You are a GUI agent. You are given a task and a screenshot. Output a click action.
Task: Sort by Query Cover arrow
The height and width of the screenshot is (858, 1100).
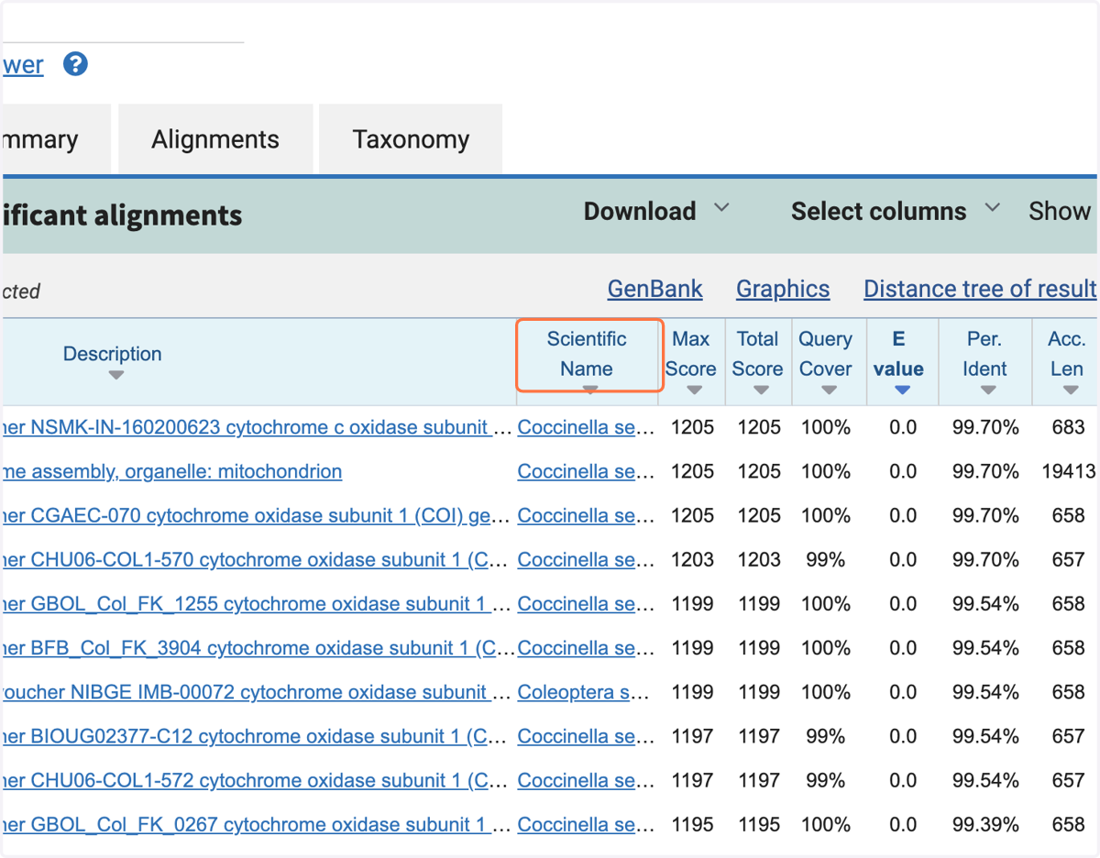[829, 390]
